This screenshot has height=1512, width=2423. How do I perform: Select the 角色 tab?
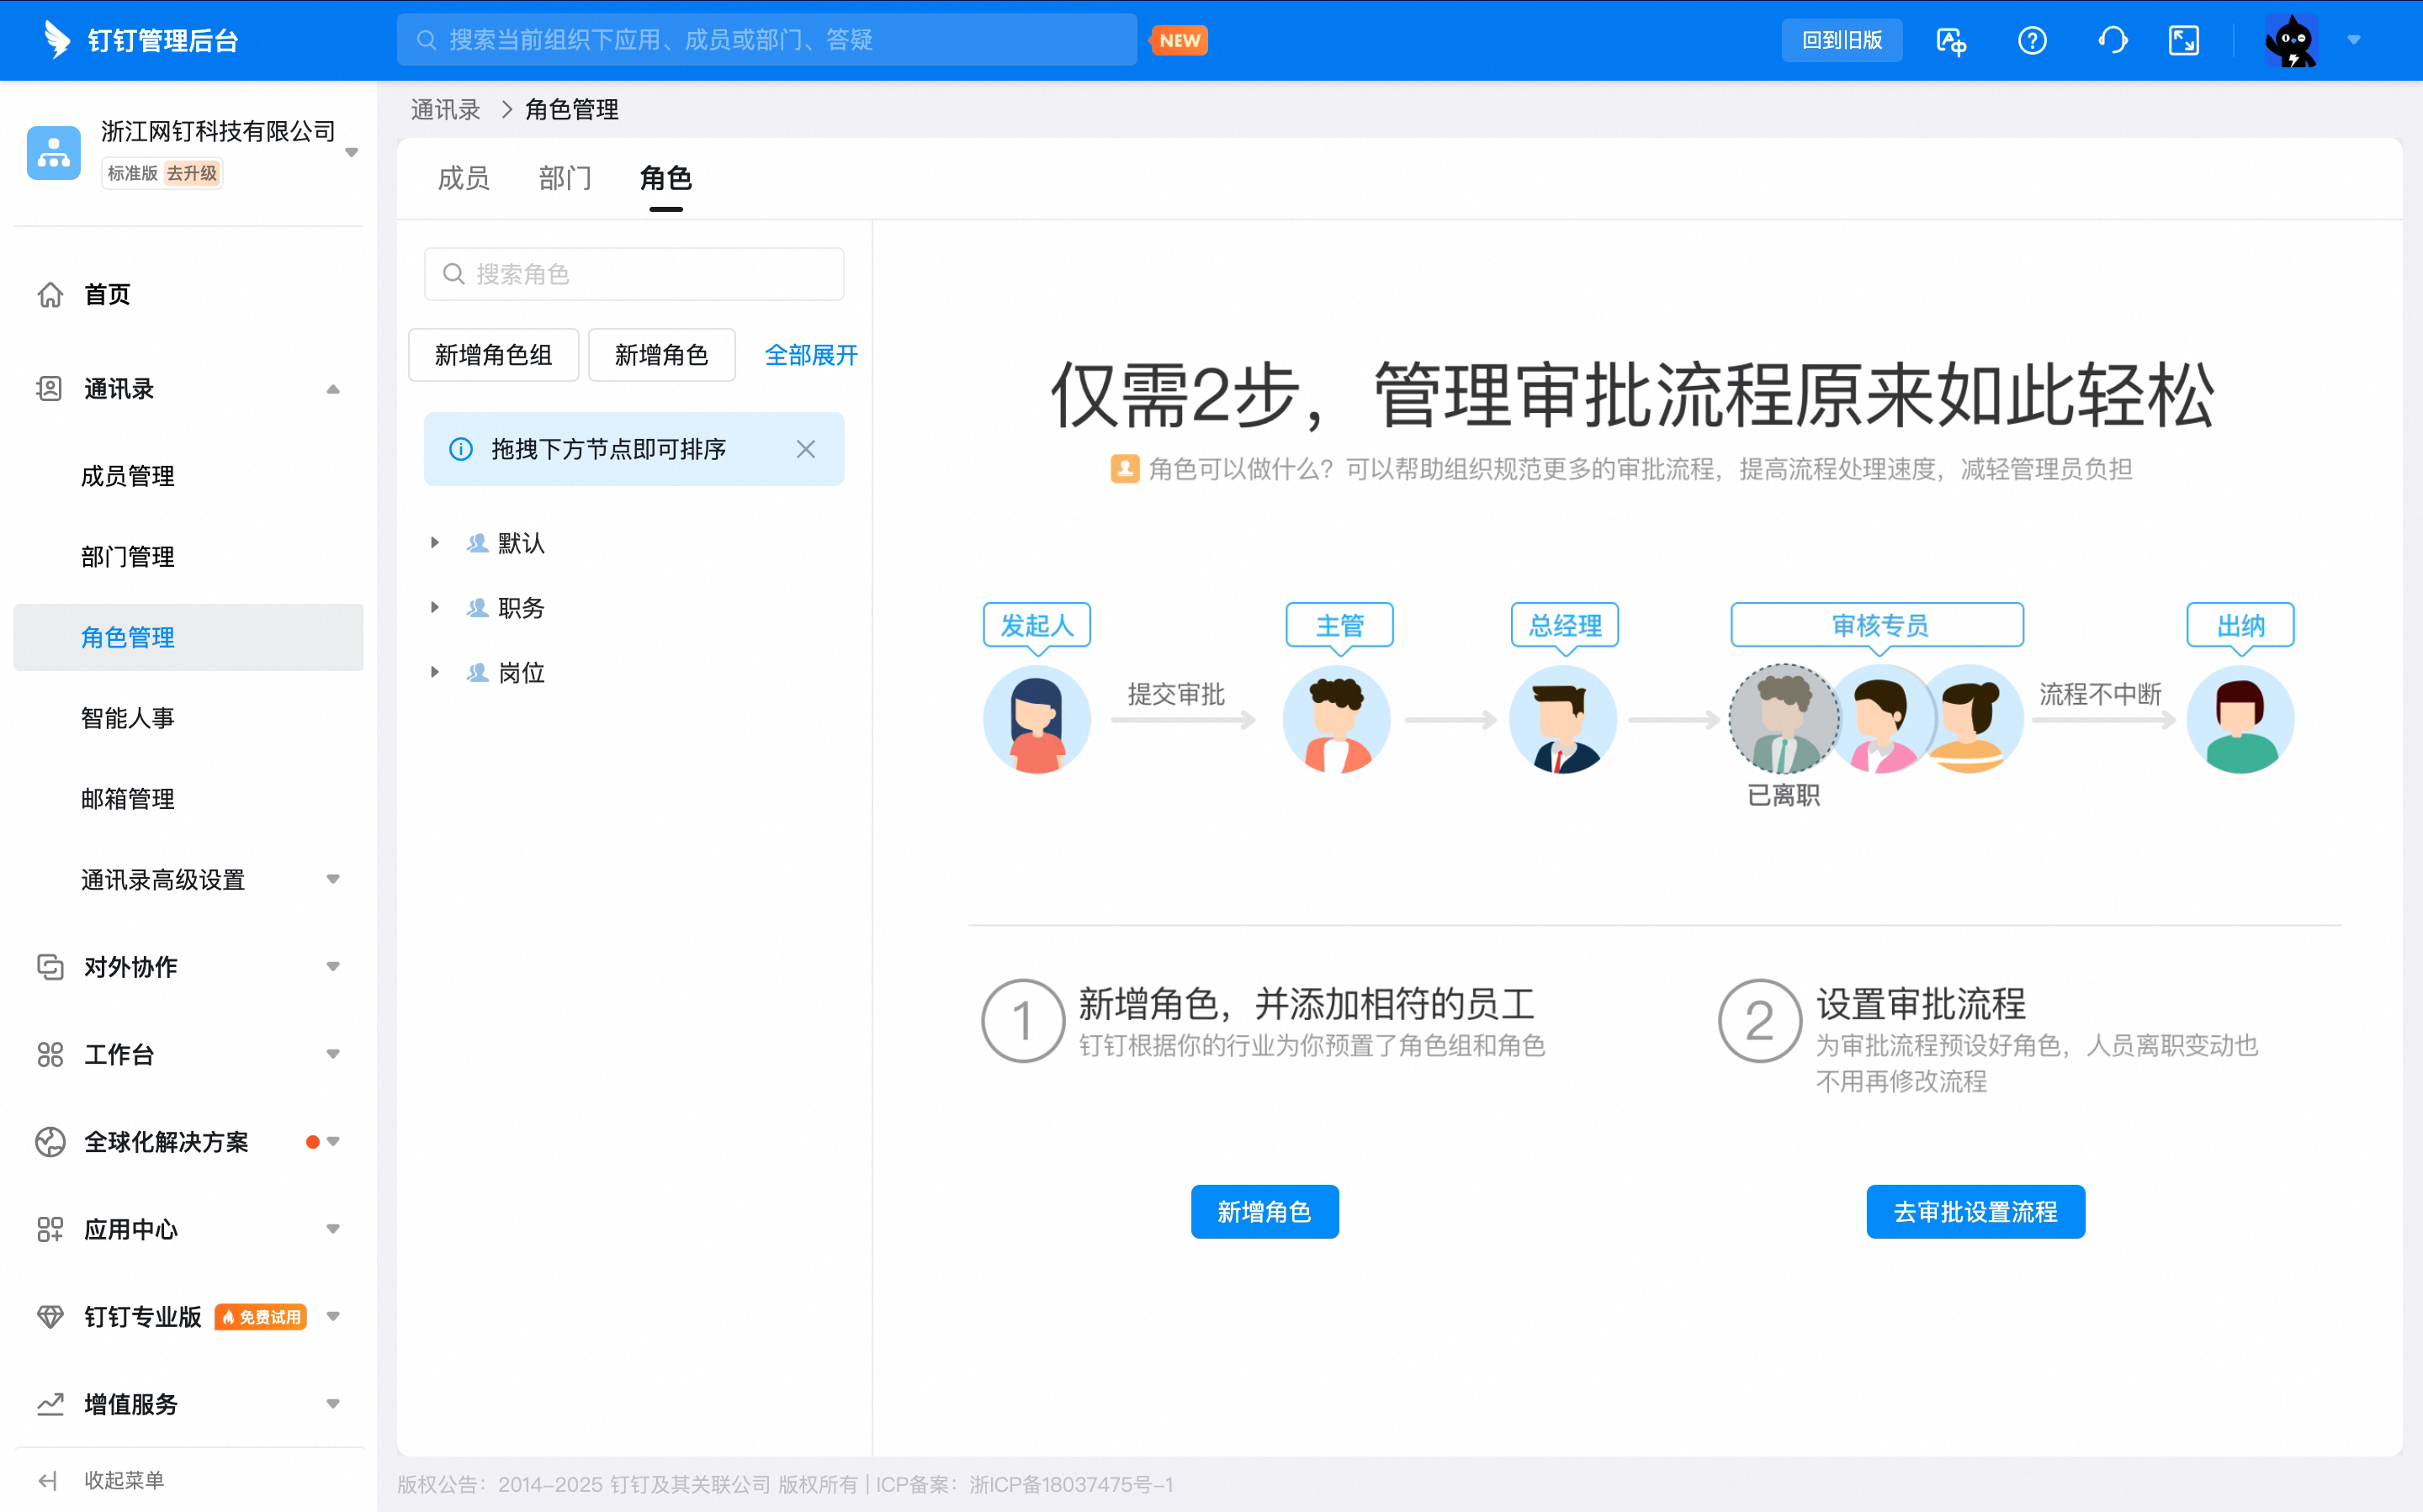[665, 178]
